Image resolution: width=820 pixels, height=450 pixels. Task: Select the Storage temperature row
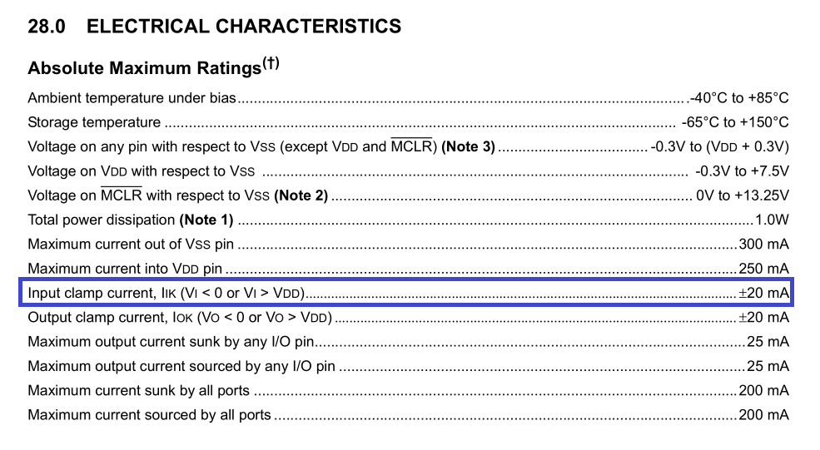[x=408, y=122]
